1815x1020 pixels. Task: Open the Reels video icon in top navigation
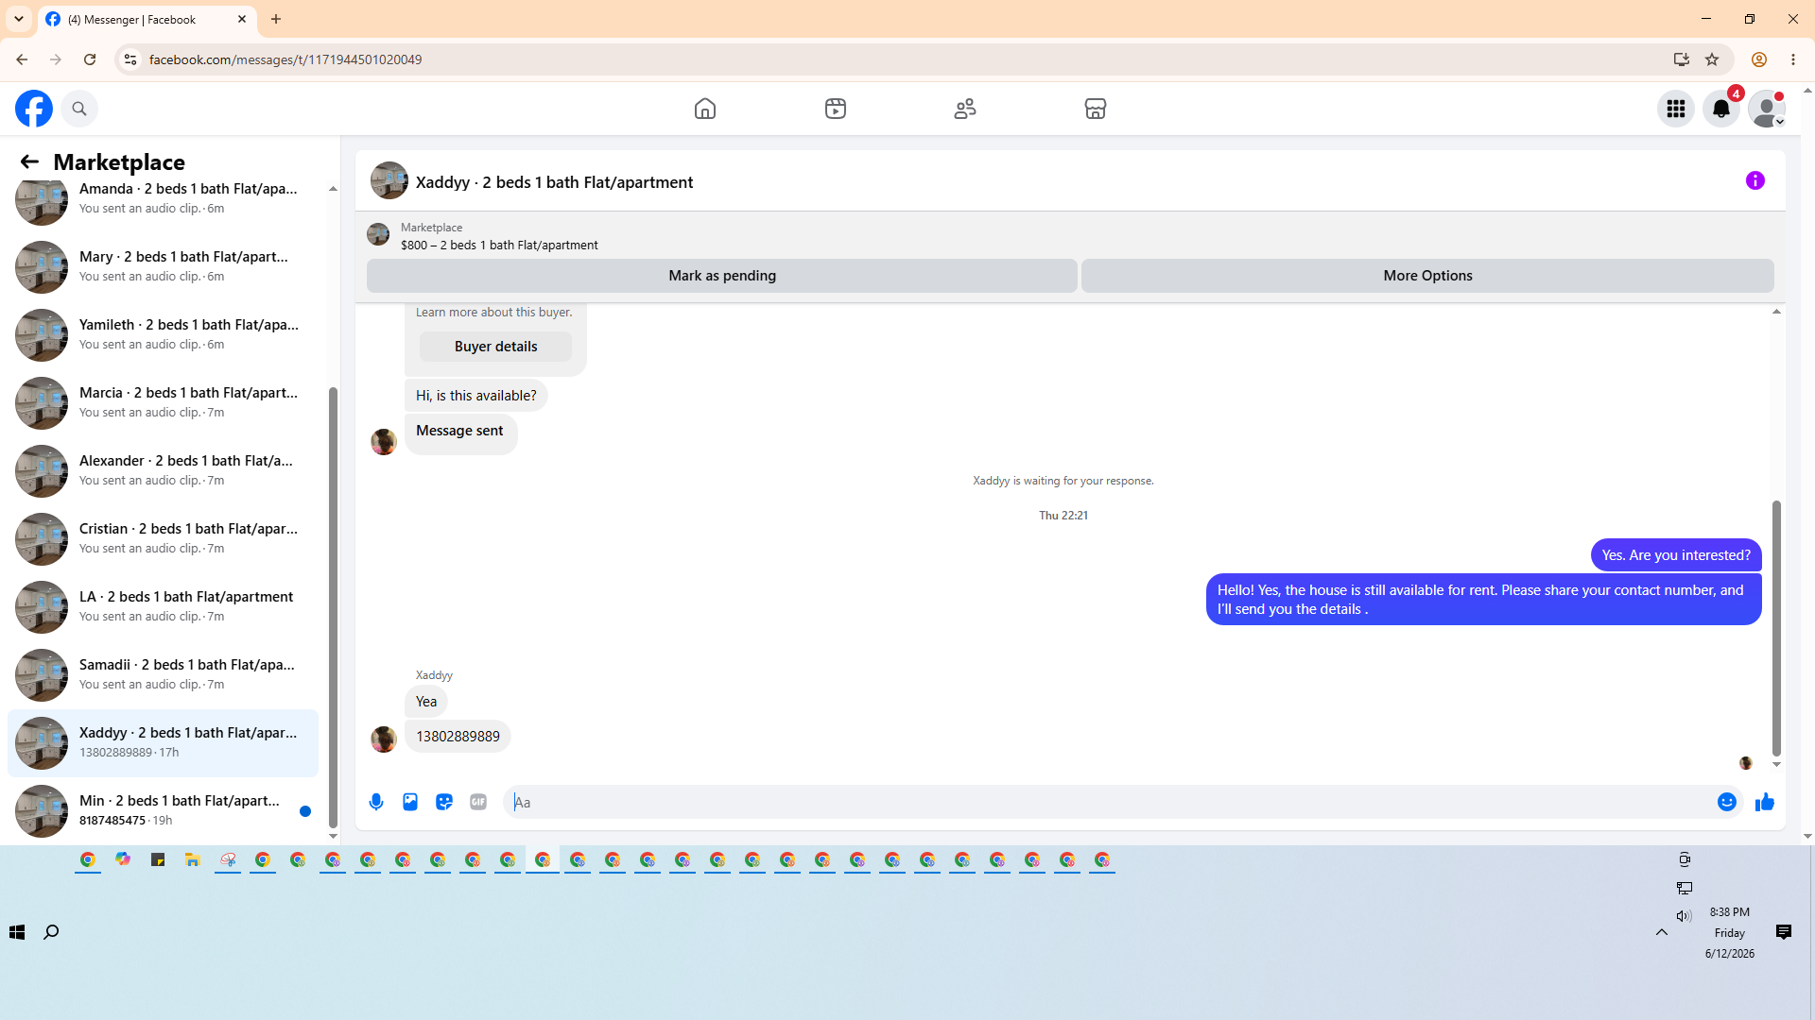coord(836,109)
